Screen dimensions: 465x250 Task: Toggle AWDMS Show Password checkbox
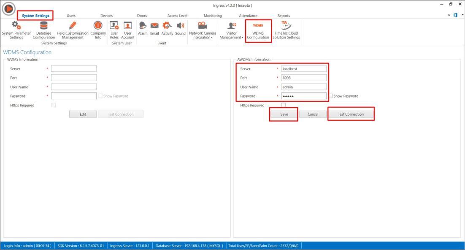tap(330, 96)
